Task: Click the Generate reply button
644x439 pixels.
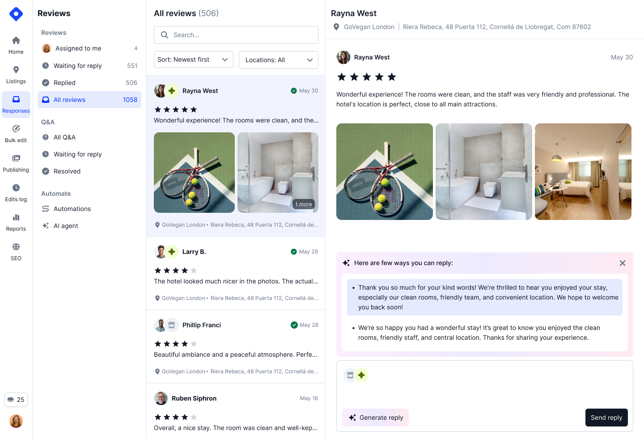Action: point(375,418)
